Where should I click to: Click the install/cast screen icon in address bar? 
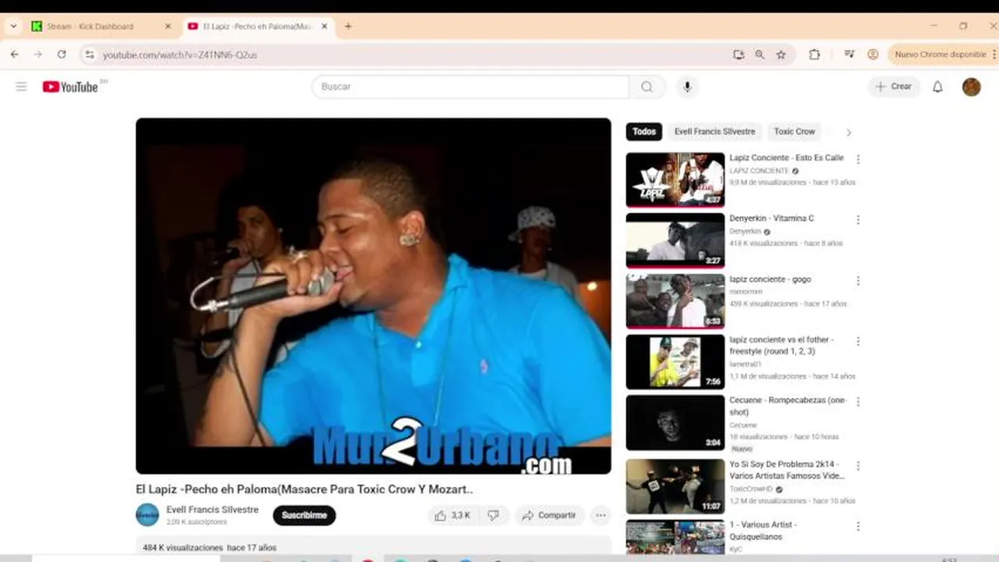tap(739, 55)
